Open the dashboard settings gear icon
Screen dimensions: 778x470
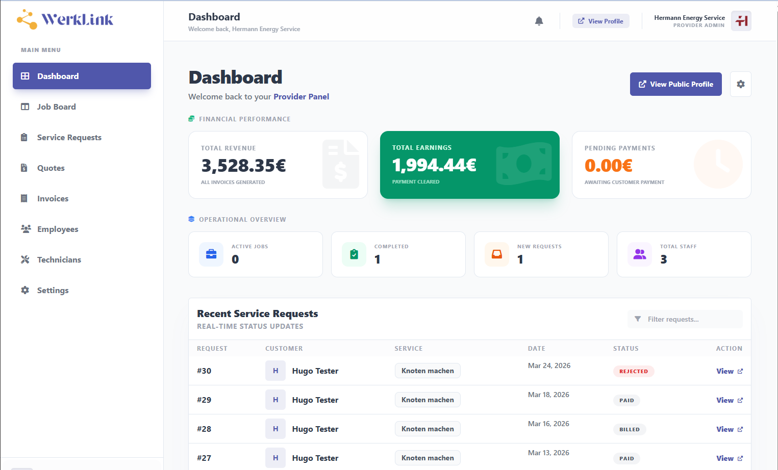tap(740, 84)
